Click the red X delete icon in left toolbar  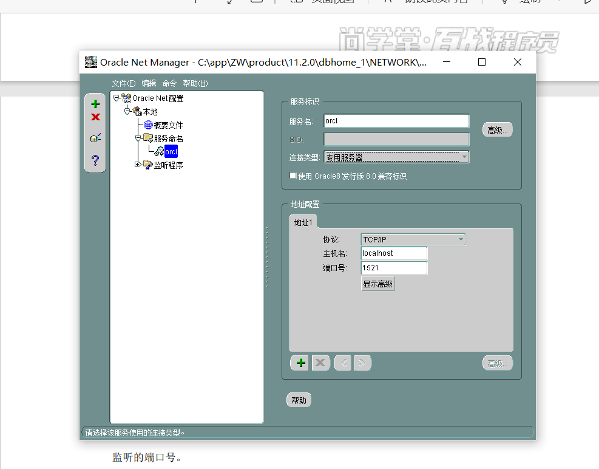click(95, 117)
